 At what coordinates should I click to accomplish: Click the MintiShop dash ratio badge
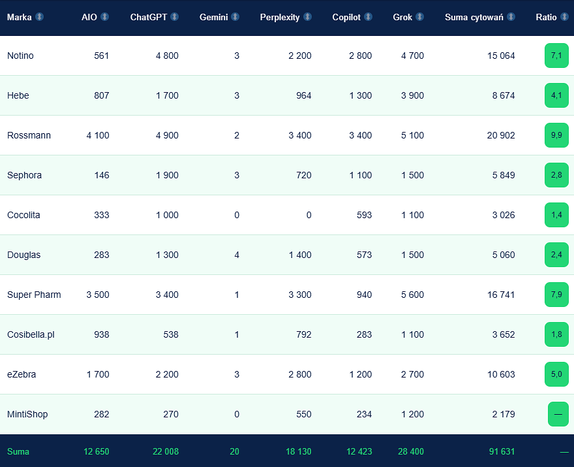click(x=558, y=414)
